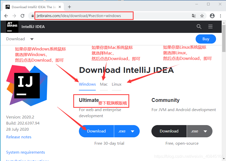Click the 'Free 30-day trial' text

click(109, 143)
